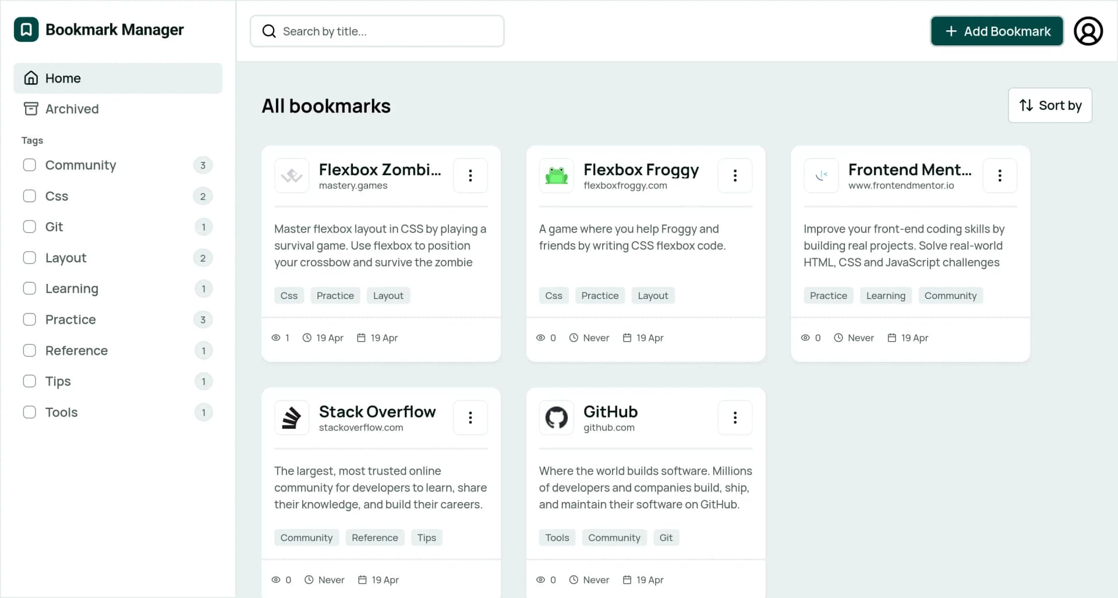Click the Flexbox Froggy frog favicon
Viewport: 1118px width, 598px height.
[556, 176]
